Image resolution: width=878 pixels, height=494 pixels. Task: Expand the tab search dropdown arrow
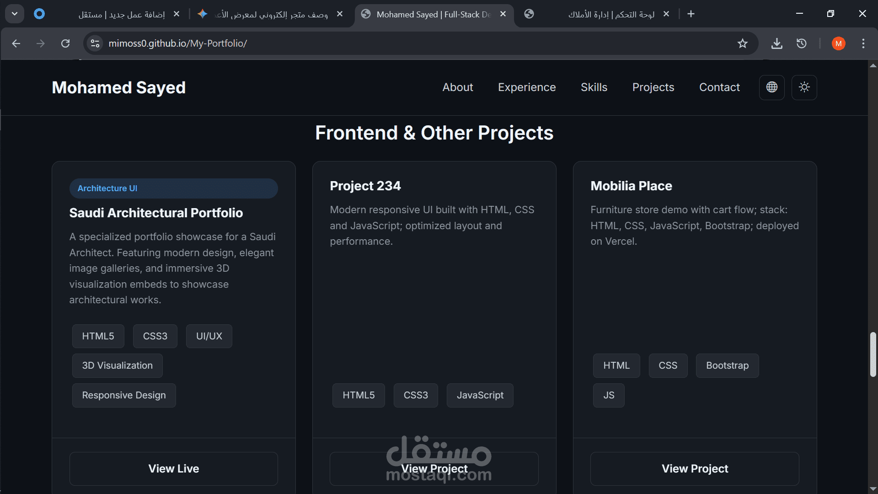[15, 14]
